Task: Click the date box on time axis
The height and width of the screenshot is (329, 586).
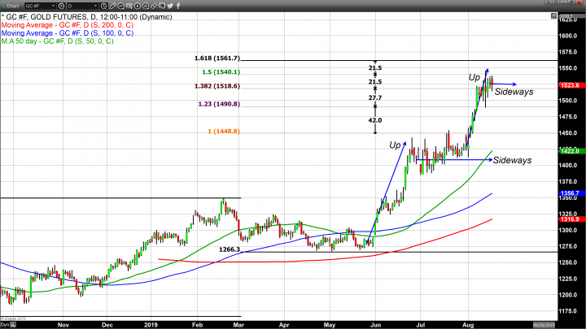Action: pos(544,325)
